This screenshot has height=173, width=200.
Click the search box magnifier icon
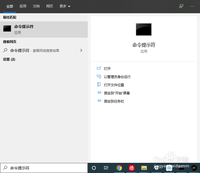pos(5,168)
